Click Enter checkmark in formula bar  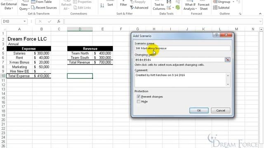tap(49, 21)
